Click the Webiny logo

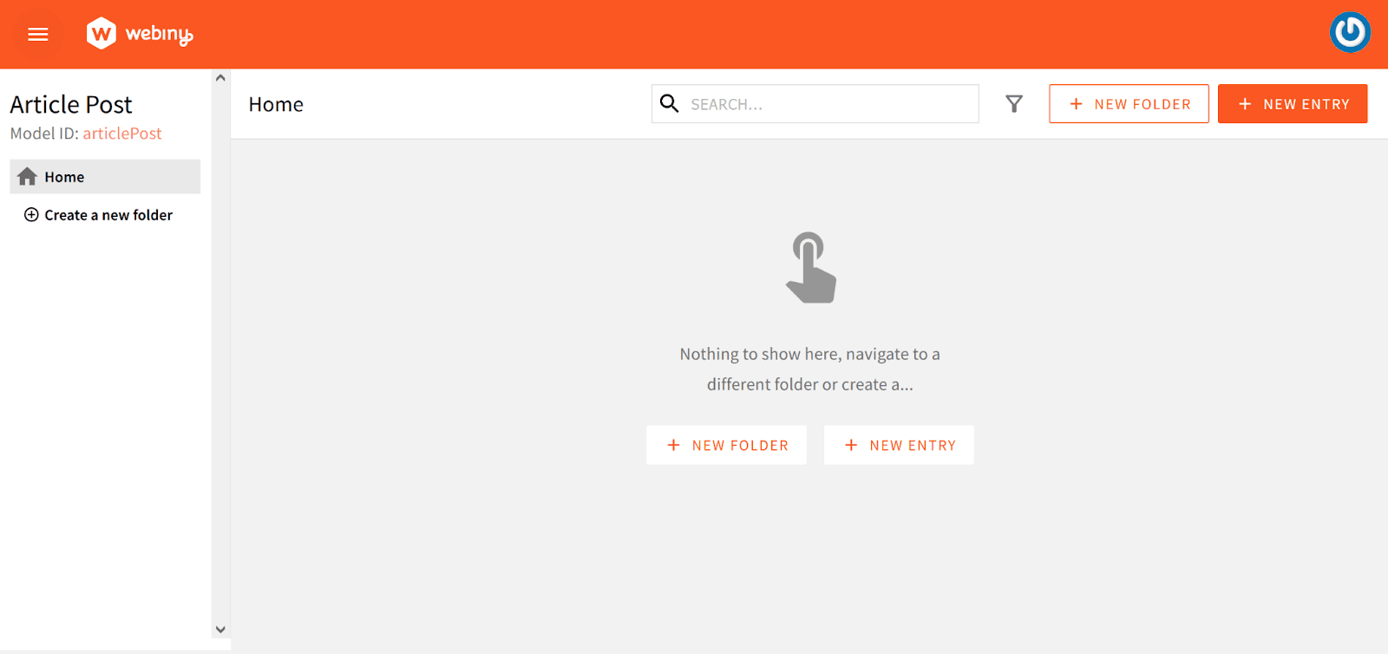[140, 34]
